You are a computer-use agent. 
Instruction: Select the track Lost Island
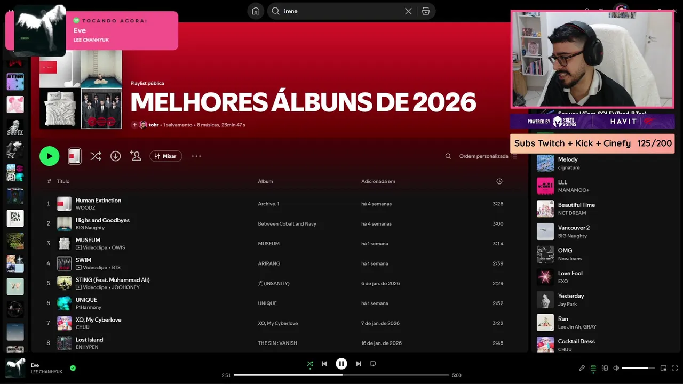pos(89,340)
